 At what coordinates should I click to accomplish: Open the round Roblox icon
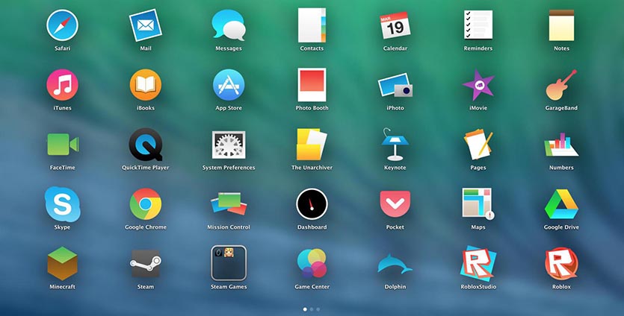561,264
